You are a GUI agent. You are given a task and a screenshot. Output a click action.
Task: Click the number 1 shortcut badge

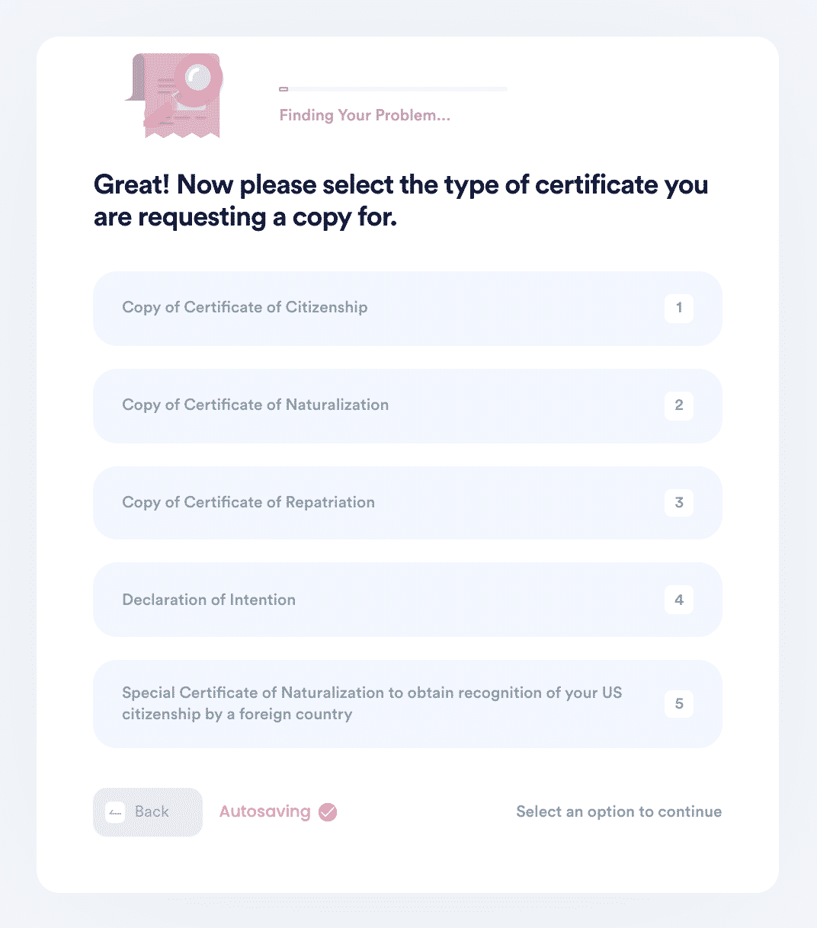pos(679,309)
